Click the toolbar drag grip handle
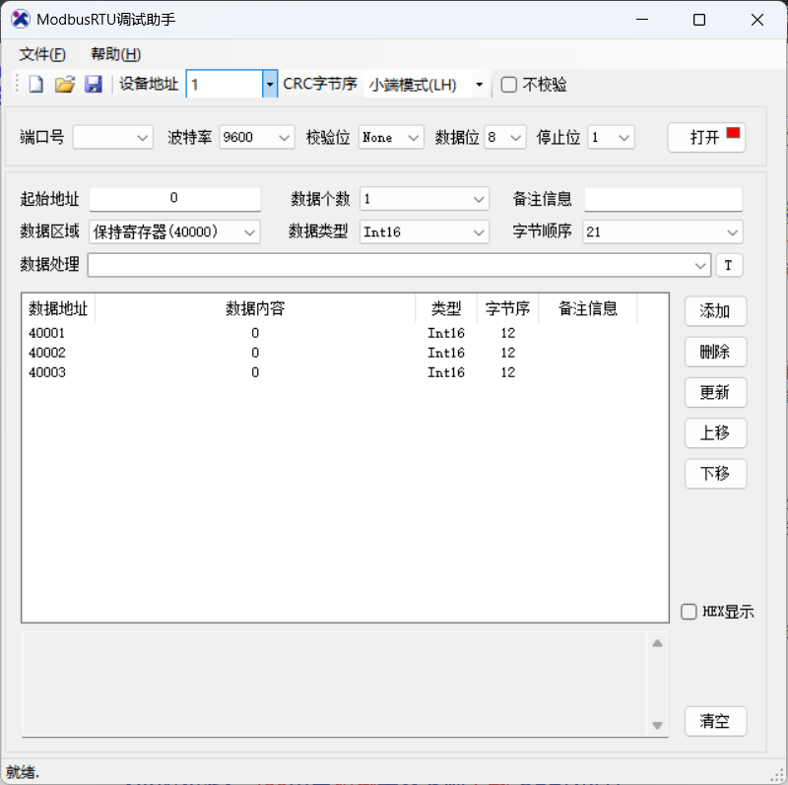 [x=17, y=84]
